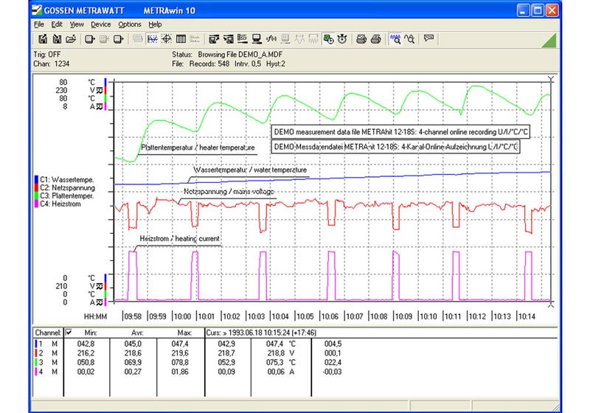Click the HH:MM time axis unit label
Screen dimensions: 590x413
pyautogui.click(x=96, y=316)
